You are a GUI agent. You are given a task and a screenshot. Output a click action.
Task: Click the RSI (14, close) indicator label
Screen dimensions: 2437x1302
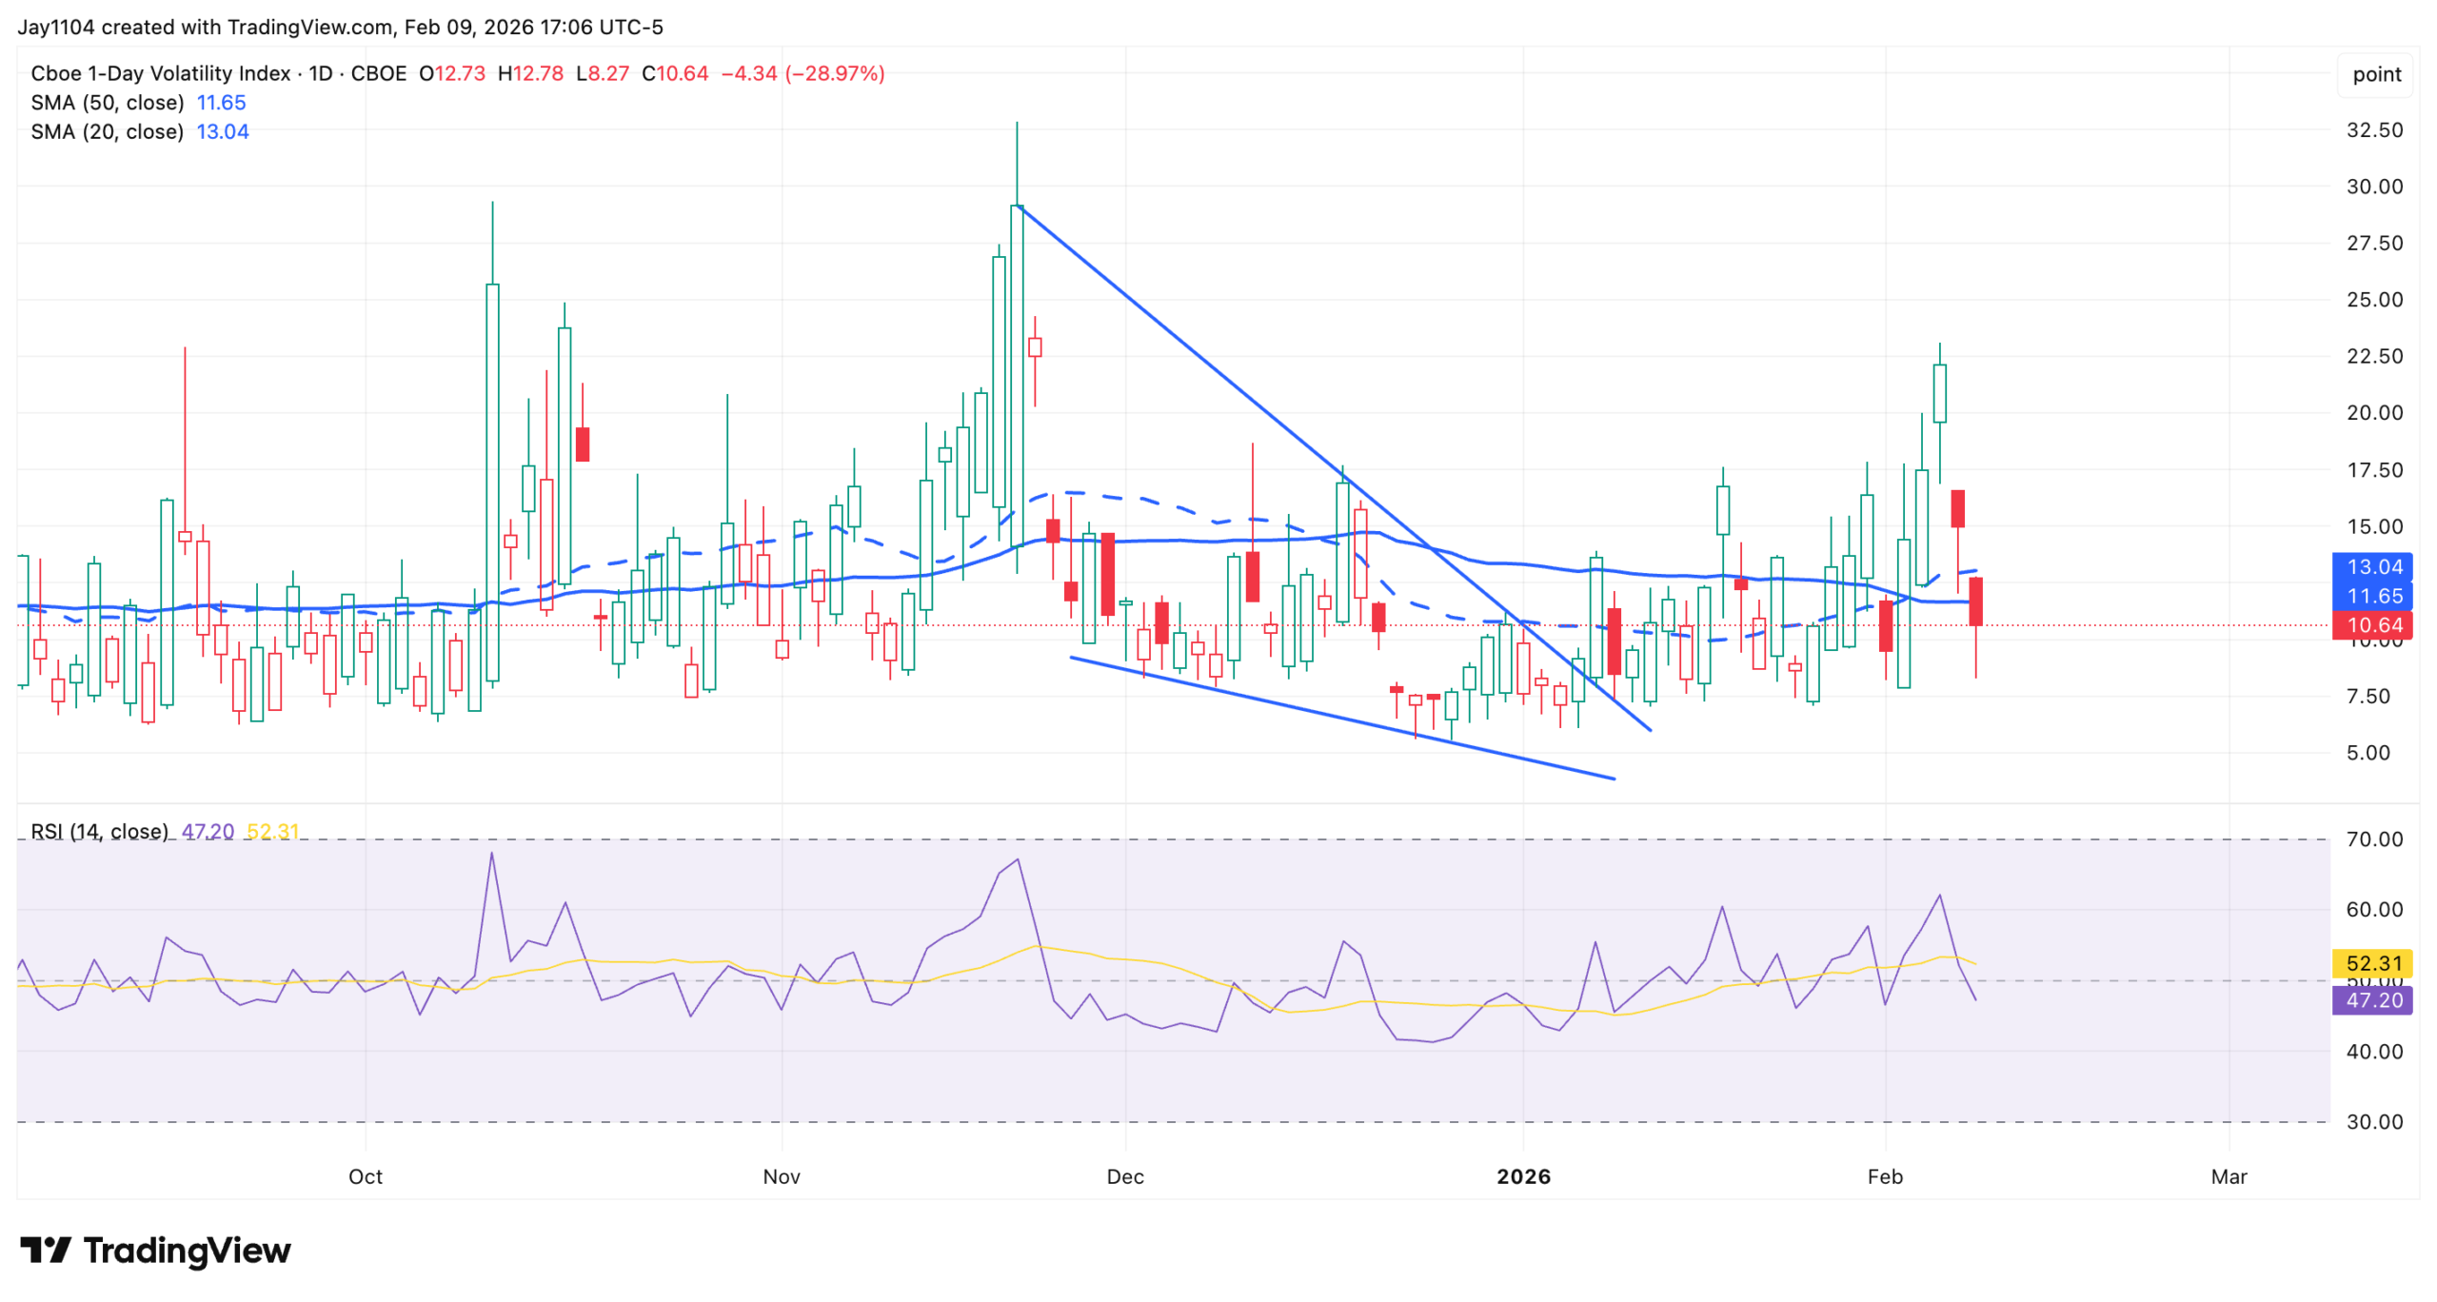coord(99,832)
